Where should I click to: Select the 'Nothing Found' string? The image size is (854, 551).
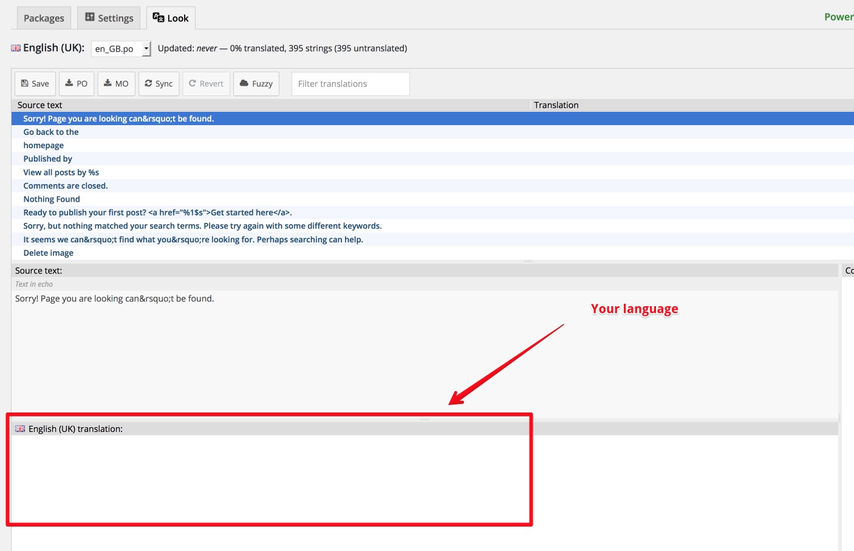[432, 199]
